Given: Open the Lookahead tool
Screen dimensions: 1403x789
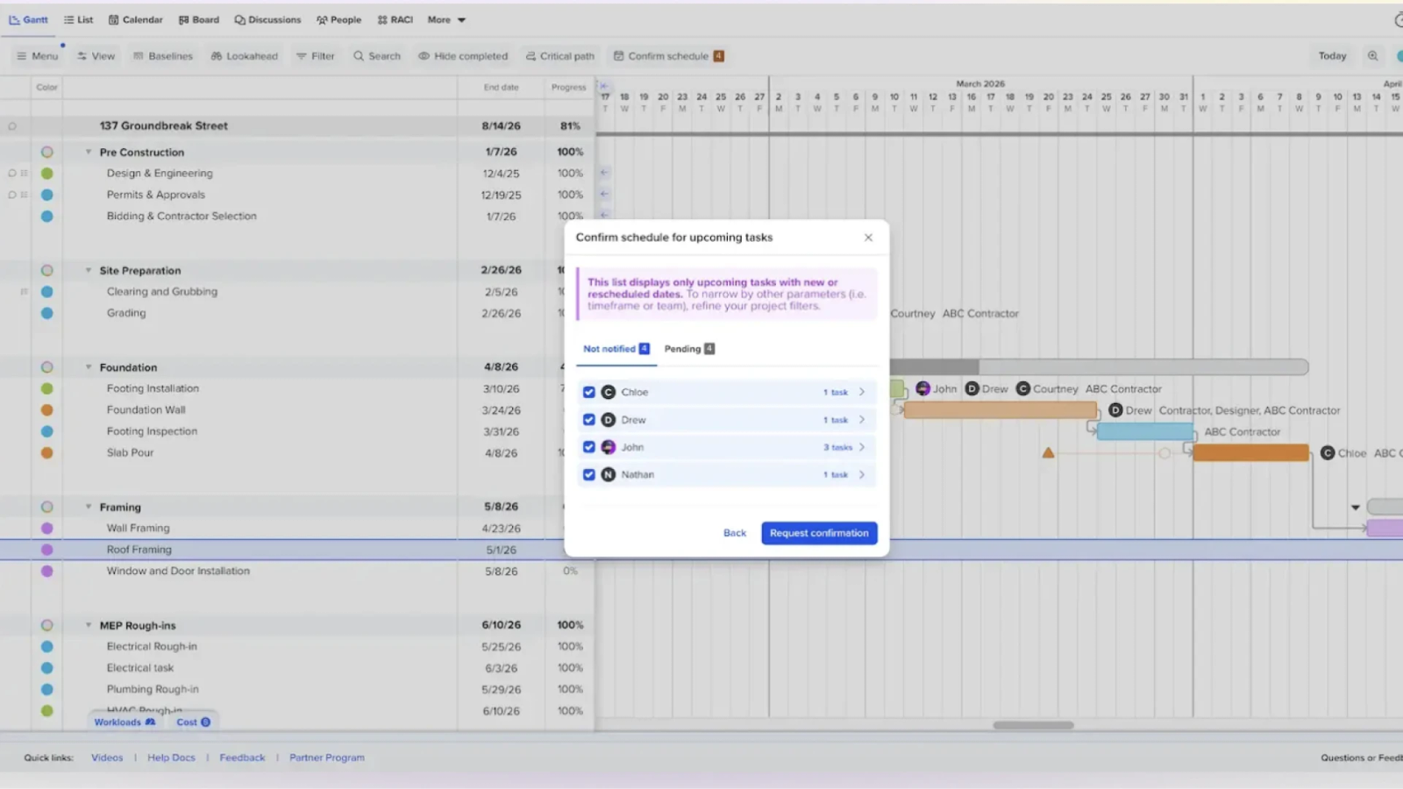Looking at the screenshot, I should point(244,56).
